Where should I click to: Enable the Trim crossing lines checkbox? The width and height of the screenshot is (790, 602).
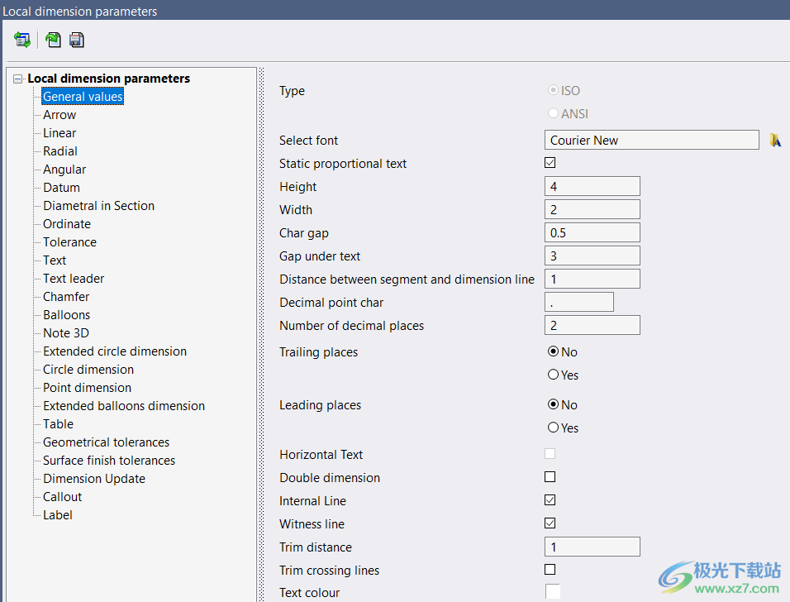550,569
